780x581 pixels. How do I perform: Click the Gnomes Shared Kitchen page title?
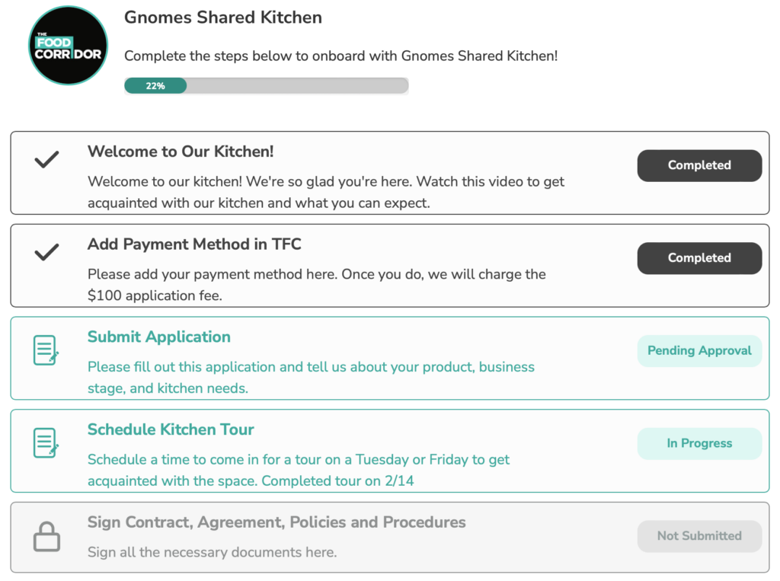pyautogui.click(x=223, y=18)
